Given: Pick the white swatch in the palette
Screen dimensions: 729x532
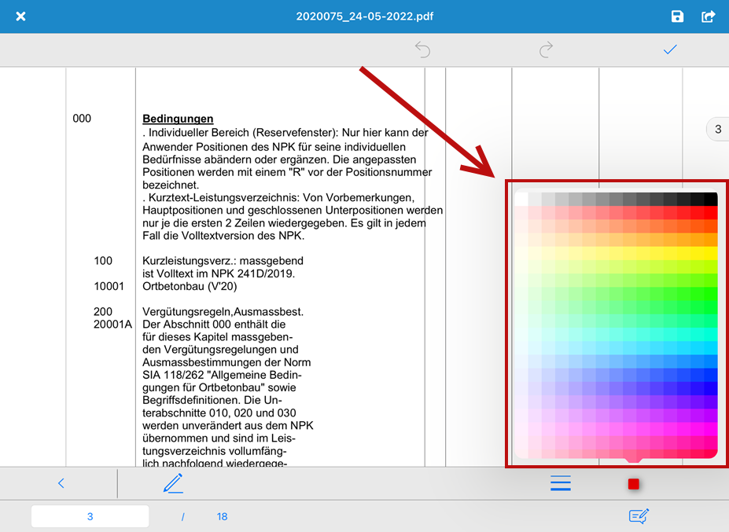Looking at the screenshot, I should pyautogui.click(x=521, y=200).
